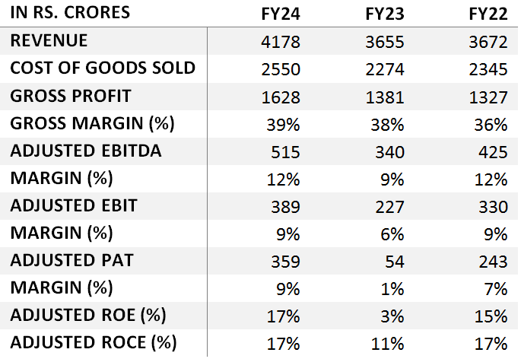521x362 pixels.
Task: Click the FY23 adjusted ROCE value 11%
Action: 388,343
